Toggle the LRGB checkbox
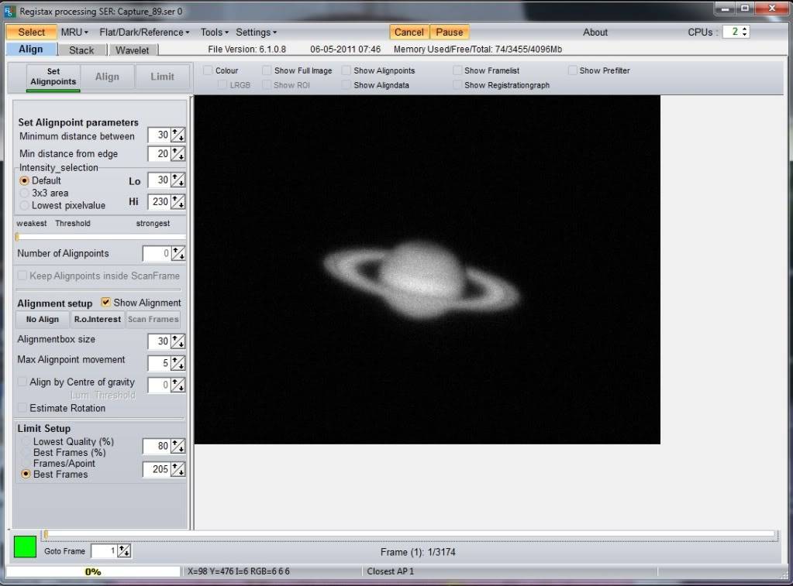 pos(222,85)
